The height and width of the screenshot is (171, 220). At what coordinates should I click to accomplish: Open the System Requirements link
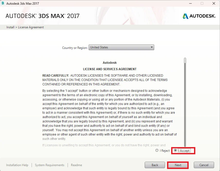(x=50, y=165)
